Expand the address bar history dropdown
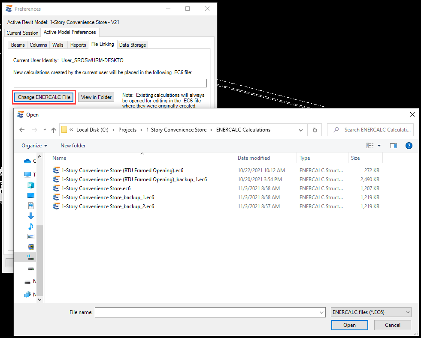 click(301, 130)
